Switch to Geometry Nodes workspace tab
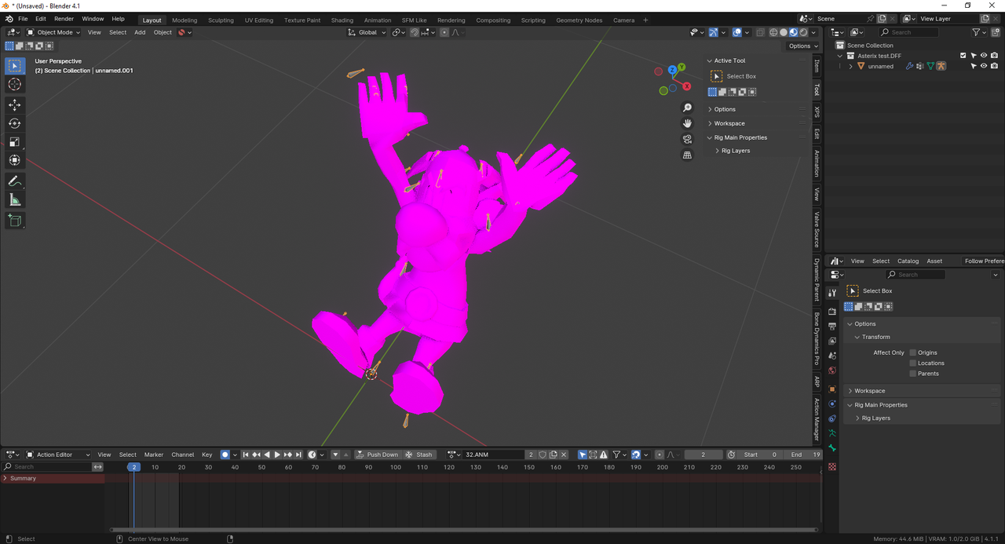Image resolution: width=1005 pixels, height=544 pixels. pos(579,20)
